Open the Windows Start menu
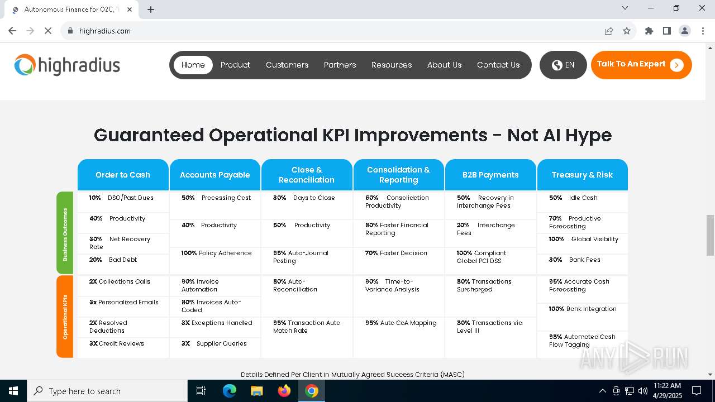Image resolution: width=715 pixels, height=402 pixels. tap(13, 391)
